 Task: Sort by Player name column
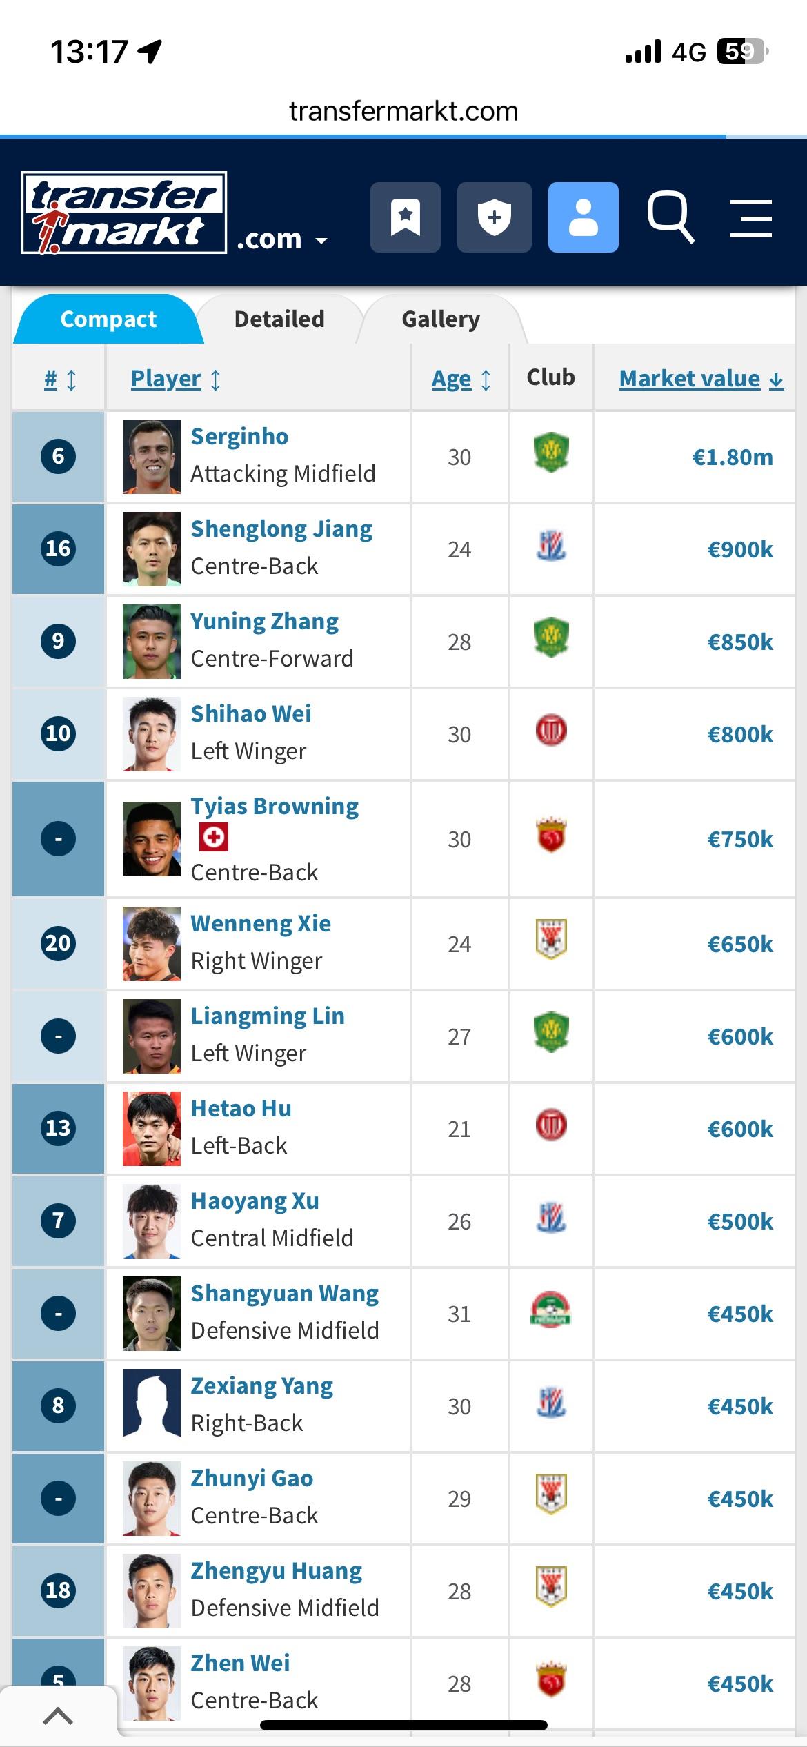[x=176, y=379]
